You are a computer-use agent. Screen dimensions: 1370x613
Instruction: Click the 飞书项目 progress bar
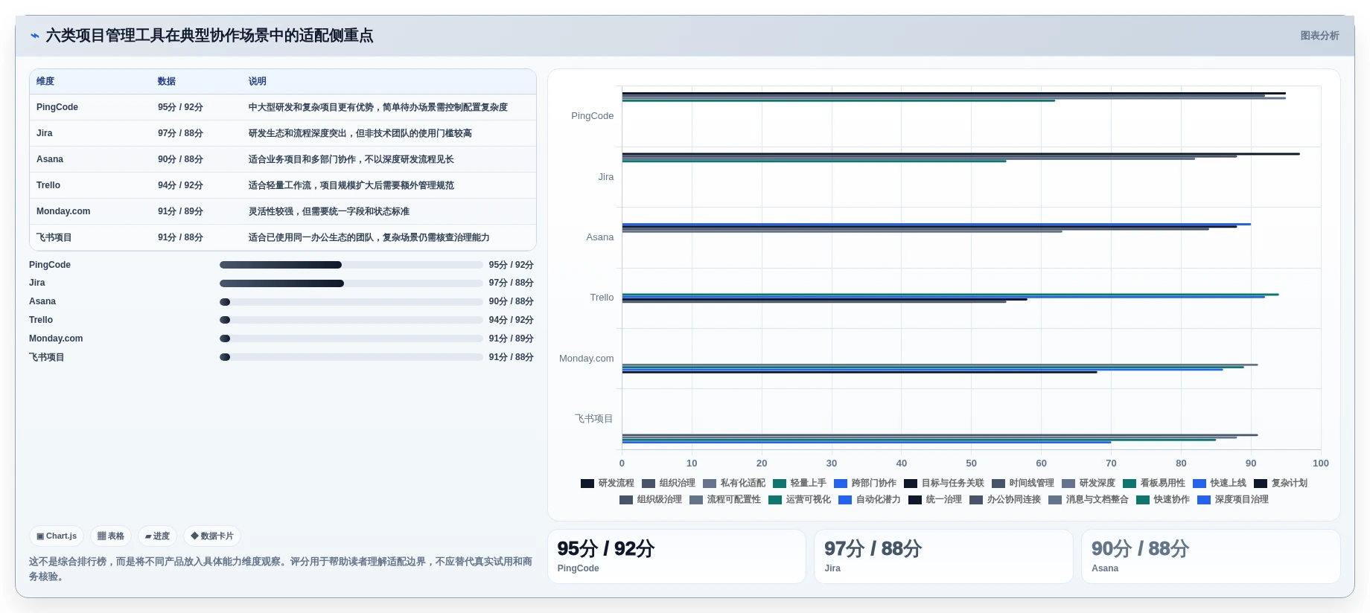[x=351, y=357]
